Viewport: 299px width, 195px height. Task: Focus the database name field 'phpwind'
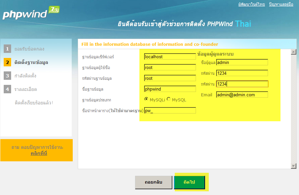(x=170, y=89)
